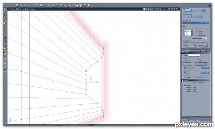Click the cube icon in the top toolbar

[61, 5]
